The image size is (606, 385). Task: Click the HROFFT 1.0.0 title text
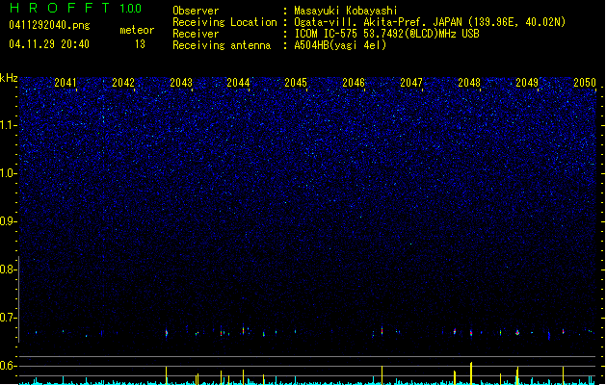pos(75,8)
